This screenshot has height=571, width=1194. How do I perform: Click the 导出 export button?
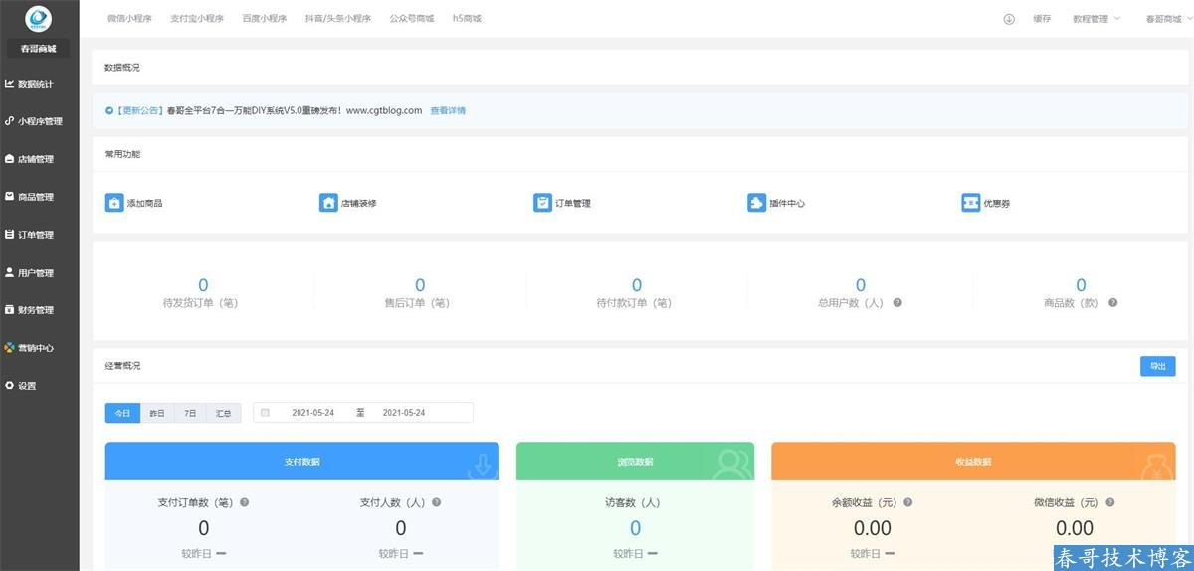tap(1158, 366)
